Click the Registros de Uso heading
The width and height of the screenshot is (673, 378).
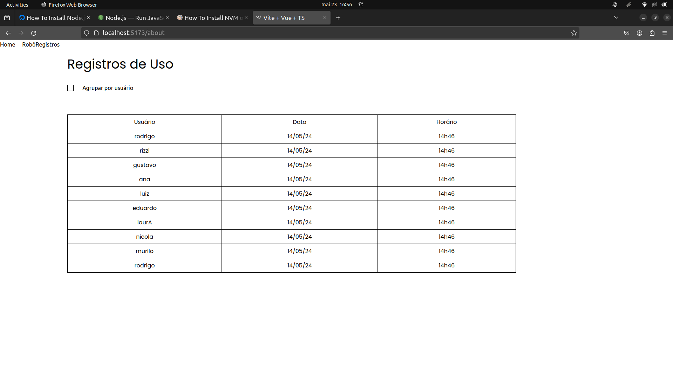pos(120,64)
